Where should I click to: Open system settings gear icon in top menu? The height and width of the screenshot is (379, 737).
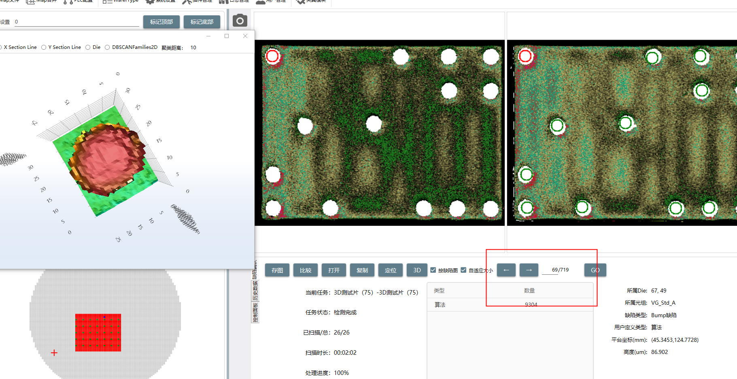point(150,1)
